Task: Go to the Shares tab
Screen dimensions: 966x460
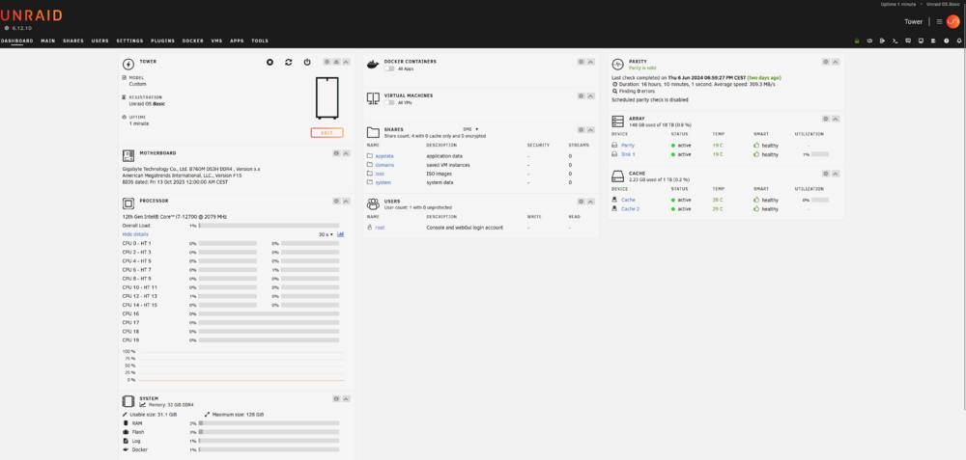Action: (x=73, y=41)
